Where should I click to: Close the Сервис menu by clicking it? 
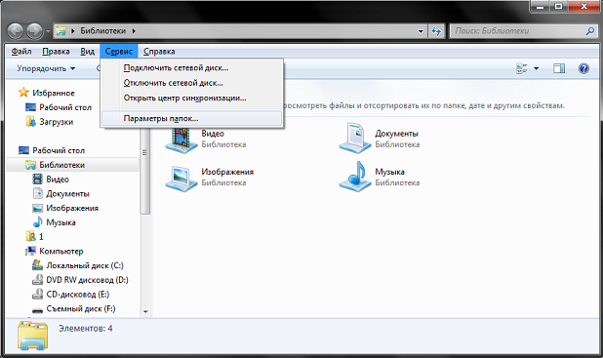(119, 51)
